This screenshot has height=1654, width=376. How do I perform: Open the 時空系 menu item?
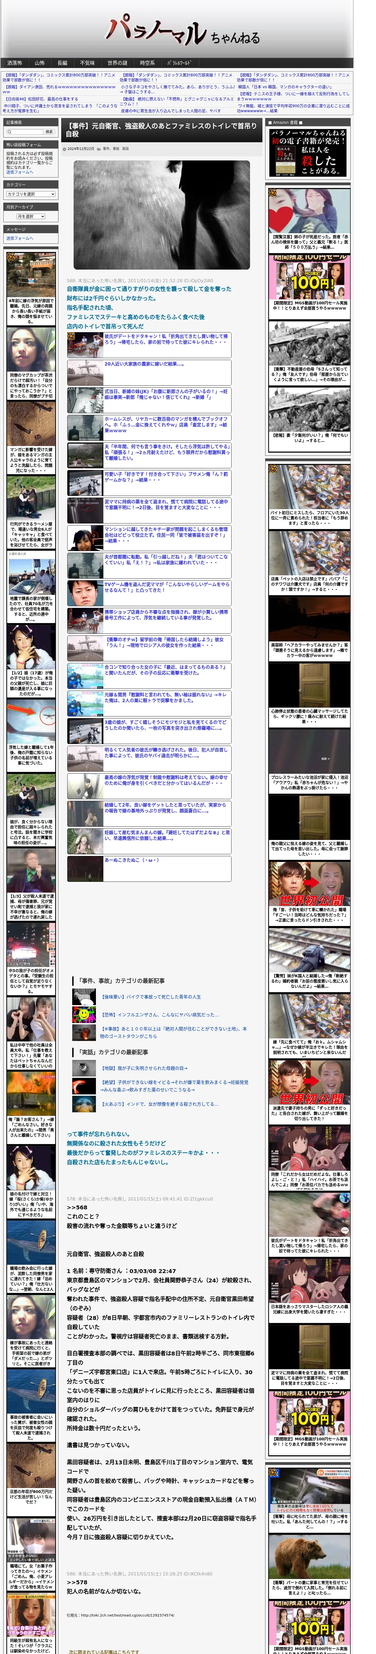(x=147, y=63)
